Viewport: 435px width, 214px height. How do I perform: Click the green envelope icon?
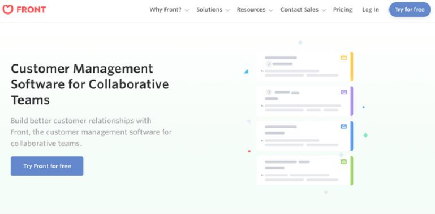[344, 161]
